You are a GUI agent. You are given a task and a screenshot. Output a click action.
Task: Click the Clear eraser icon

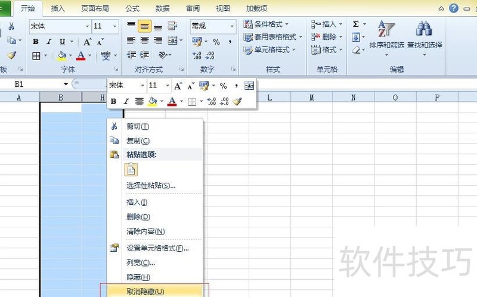(356, 50)
